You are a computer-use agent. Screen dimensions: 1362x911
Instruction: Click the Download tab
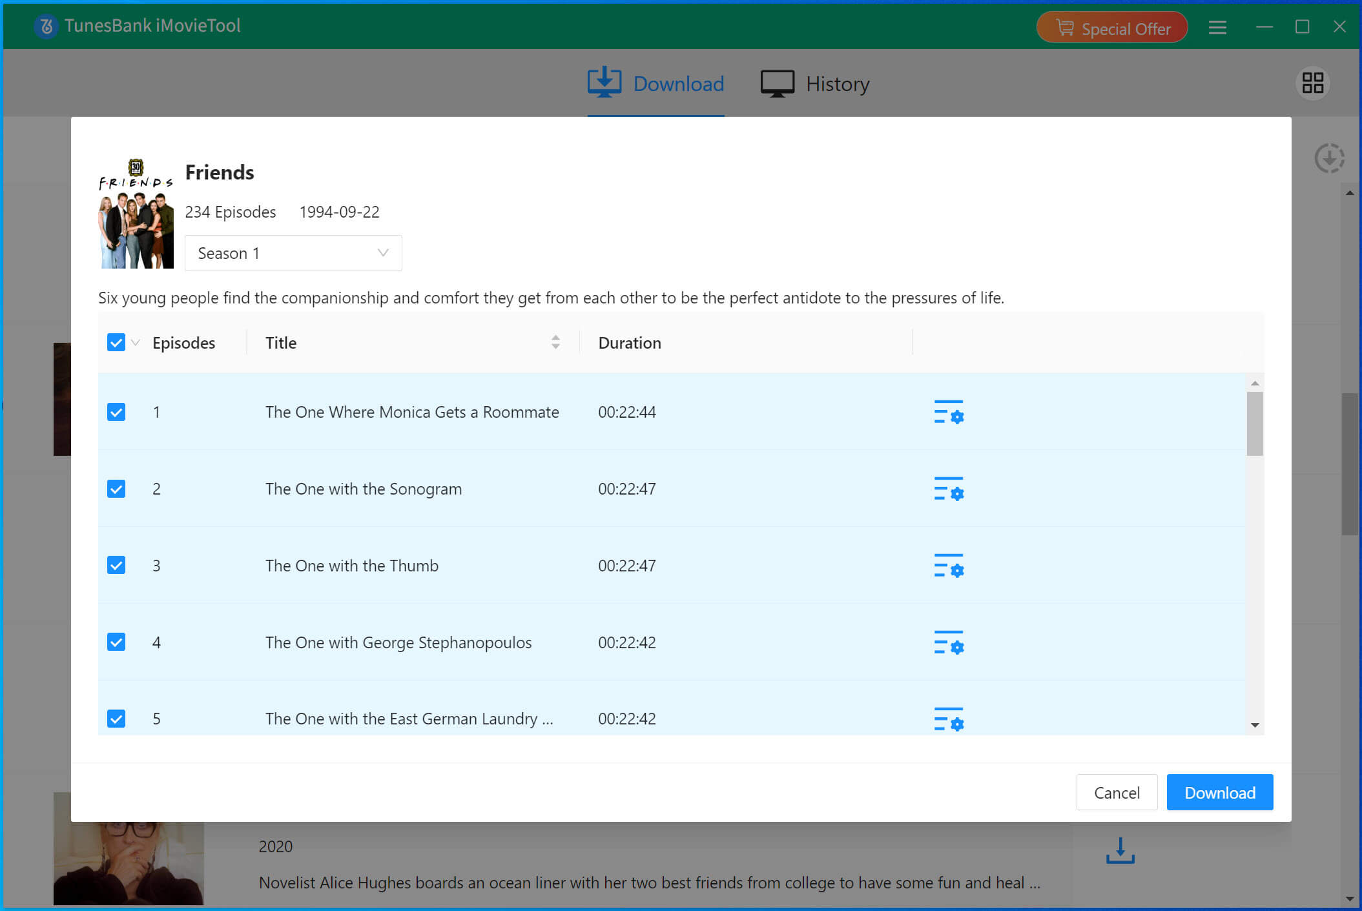coord(655,84)
